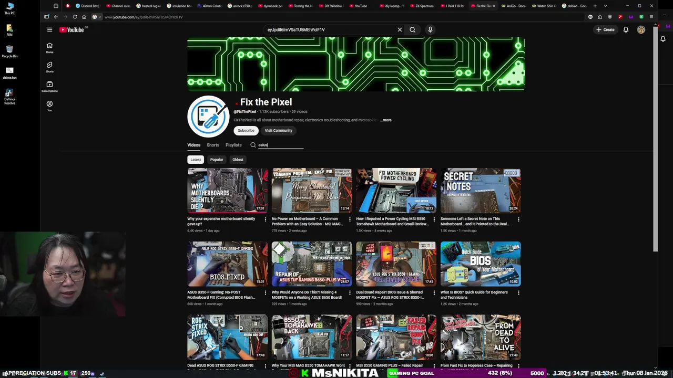Reload the page in the browser
The image size is (673, 378).
click(x=75, y=17)
